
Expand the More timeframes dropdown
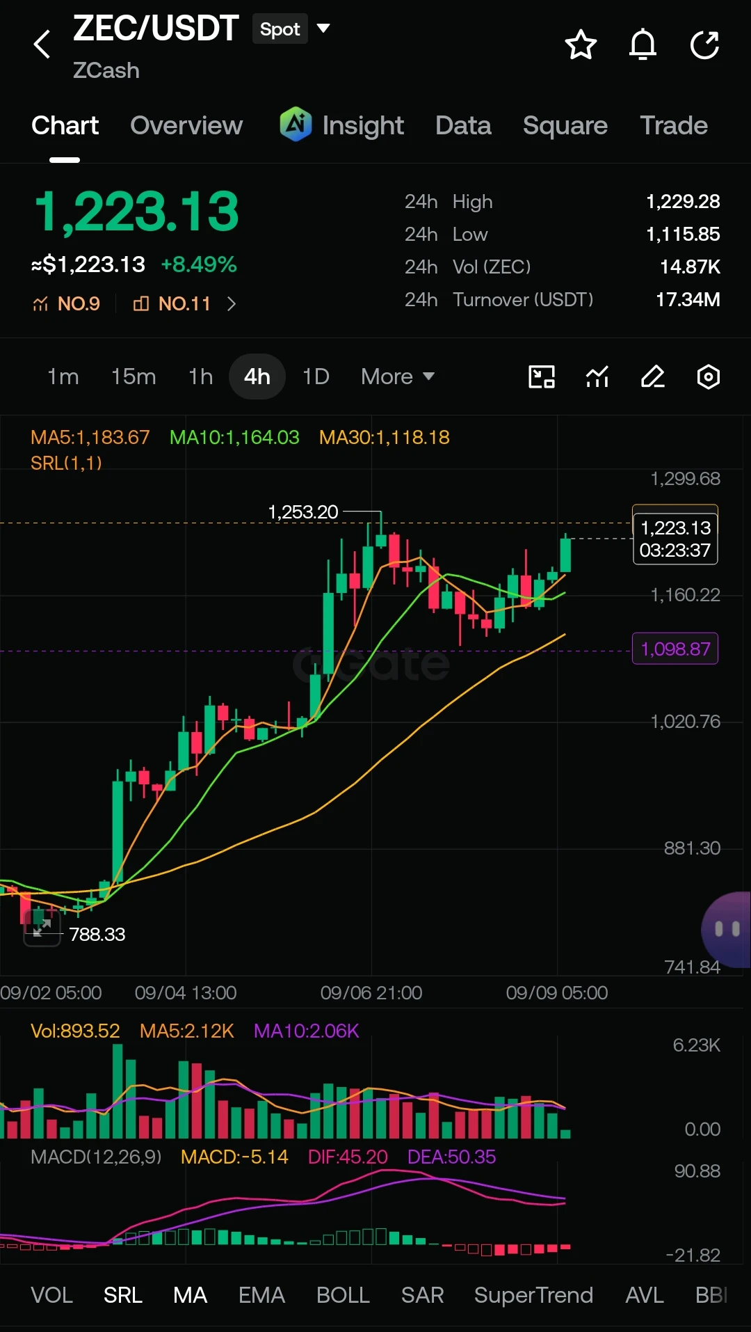tap(398, 376)
